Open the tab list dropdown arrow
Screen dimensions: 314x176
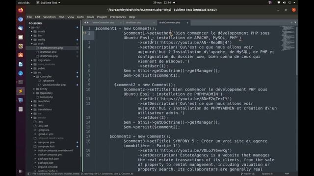pos(295,22)
